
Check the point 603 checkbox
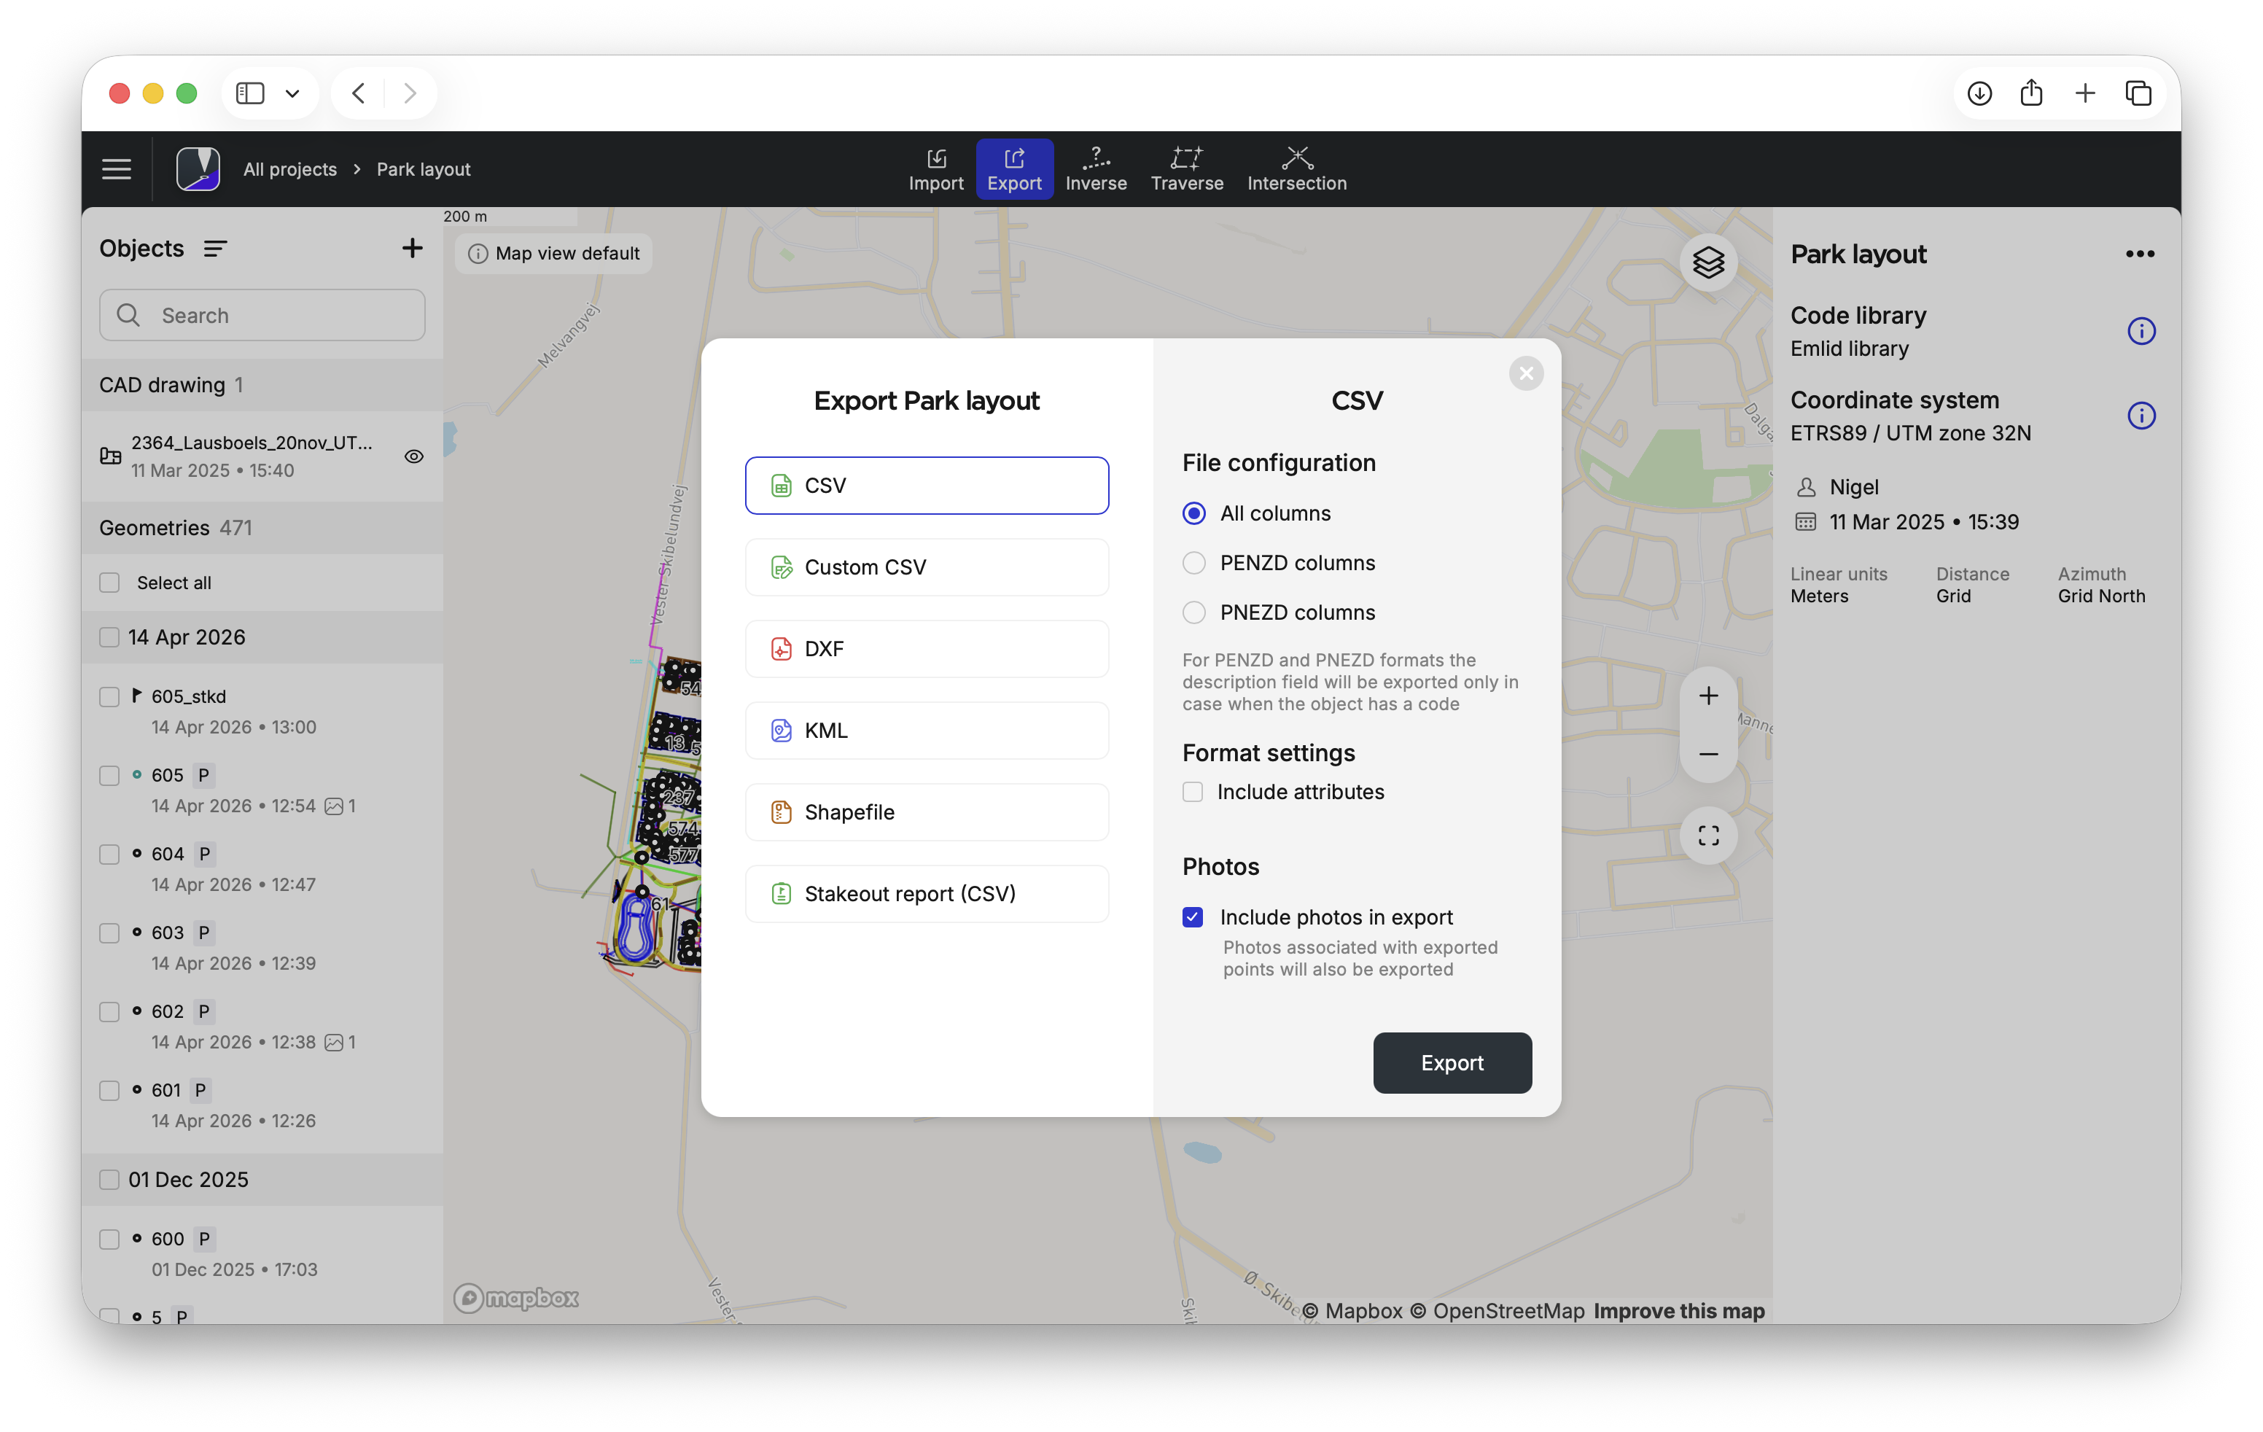110,932
